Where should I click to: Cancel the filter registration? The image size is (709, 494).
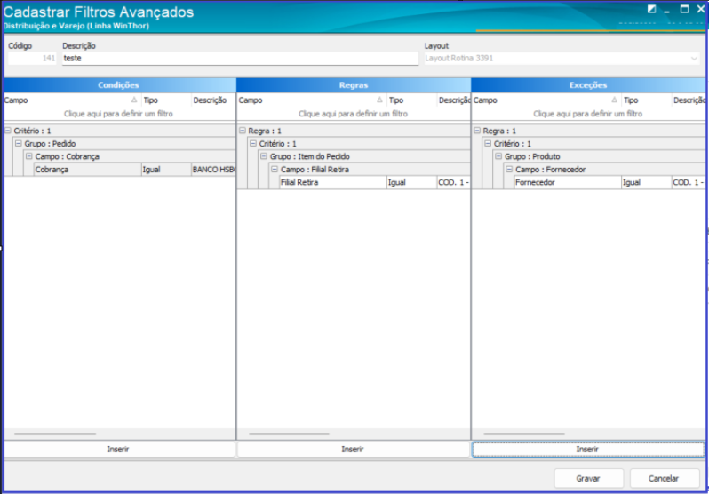665,478
